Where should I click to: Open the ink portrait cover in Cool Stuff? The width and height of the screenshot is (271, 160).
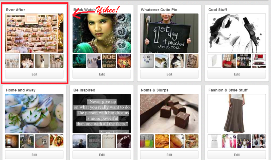click(x=236, y=33)
